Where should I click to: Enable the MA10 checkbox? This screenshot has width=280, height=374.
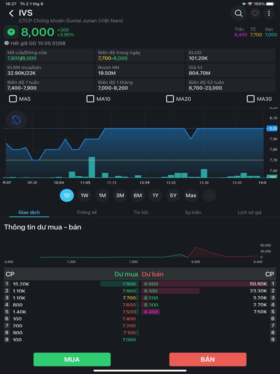[90, 99]
